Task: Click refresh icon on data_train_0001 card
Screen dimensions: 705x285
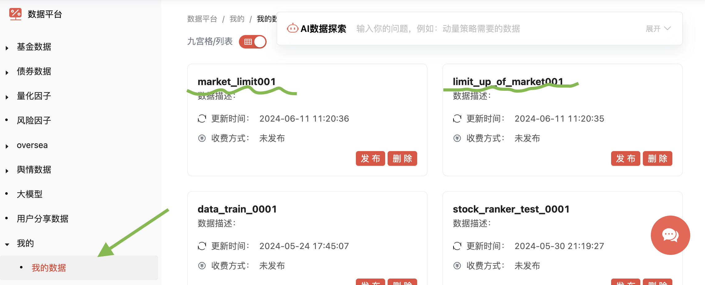Action: [x=202, y=246]
